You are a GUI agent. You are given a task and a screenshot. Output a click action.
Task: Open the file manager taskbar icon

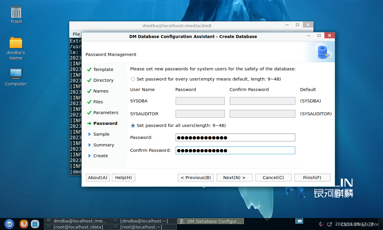coord(35,224)
